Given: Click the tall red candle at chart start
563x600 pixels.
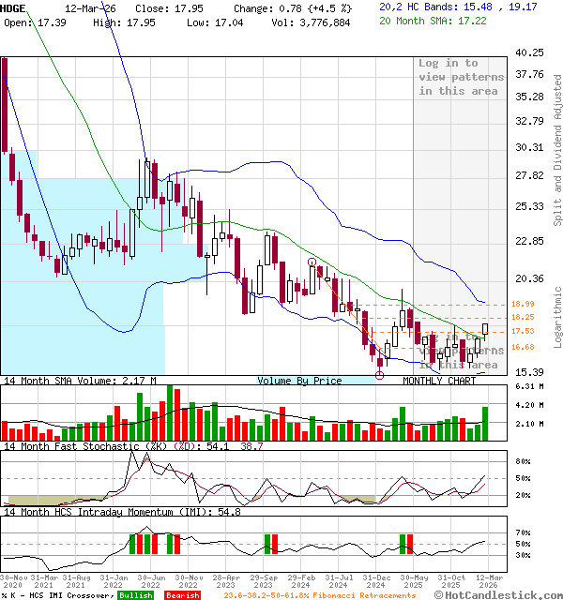Looking at the screenshot, I should coord(5,103).
